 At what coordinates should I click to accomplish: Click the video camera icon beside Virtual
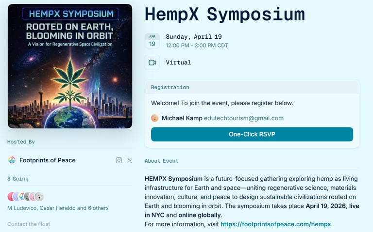tap(152, 62)
